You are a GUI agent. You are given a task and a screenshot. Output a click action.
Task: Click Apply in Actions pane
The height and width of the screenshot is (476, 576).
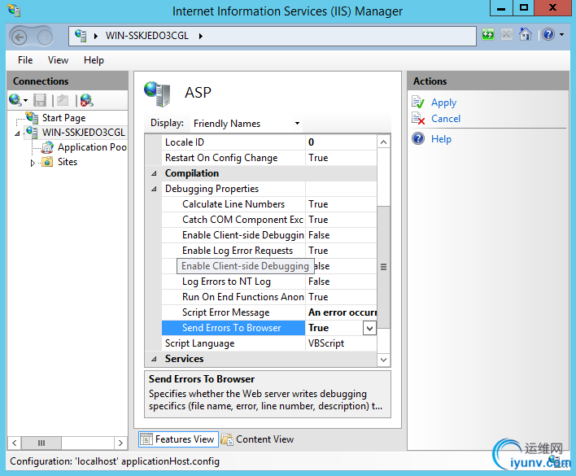[443, 103]
